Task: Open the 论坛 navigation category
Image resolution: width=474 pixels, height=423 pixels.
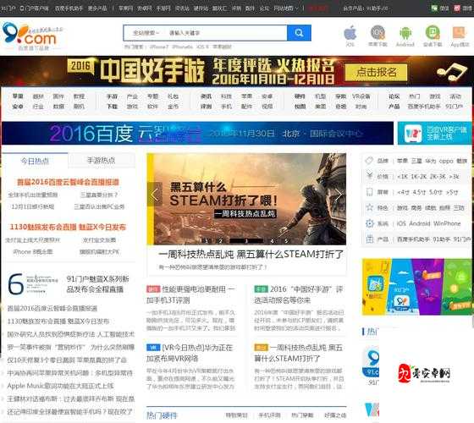Action: [394, 96]
